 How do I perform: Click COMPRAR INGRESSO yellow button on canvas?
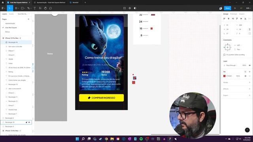(x=101, y=98)
